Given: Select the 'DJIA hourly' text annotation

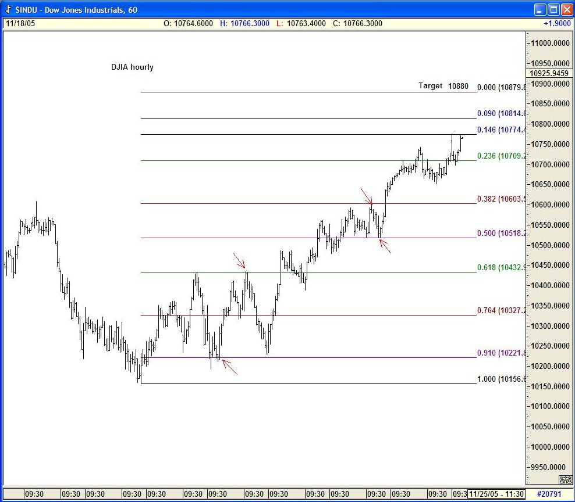Looking at the screenshot, I should 132,67.
